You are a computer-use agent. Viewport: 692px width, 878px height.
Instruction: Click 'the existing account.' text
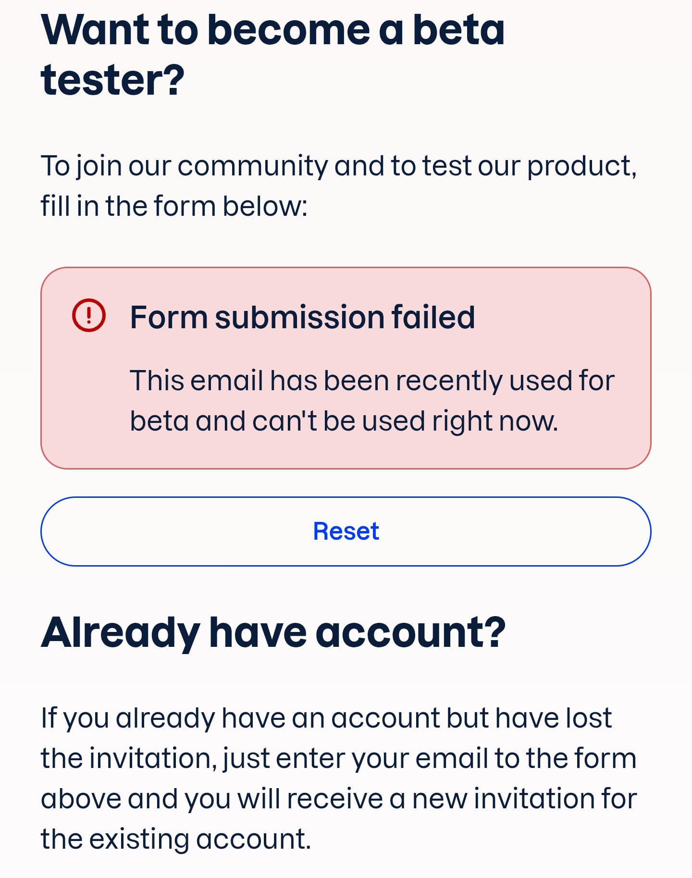pyautogui.click(x=176, y=840)
